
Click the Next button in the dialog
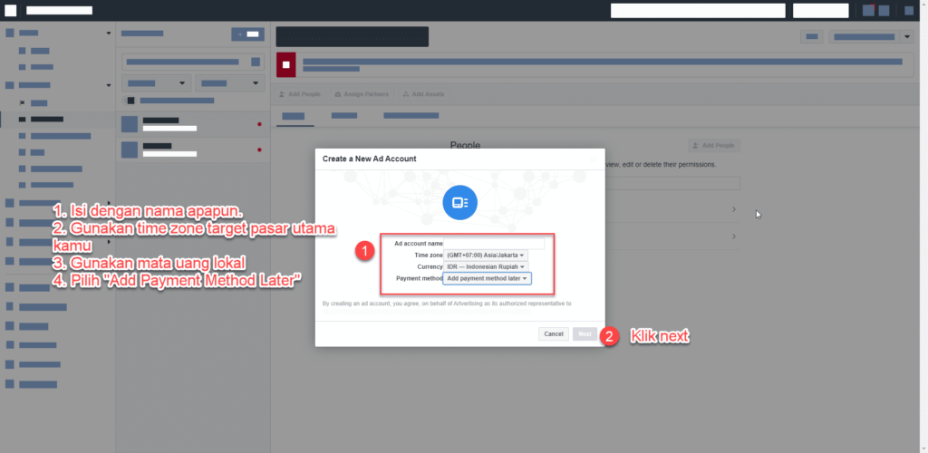point(585,334)
